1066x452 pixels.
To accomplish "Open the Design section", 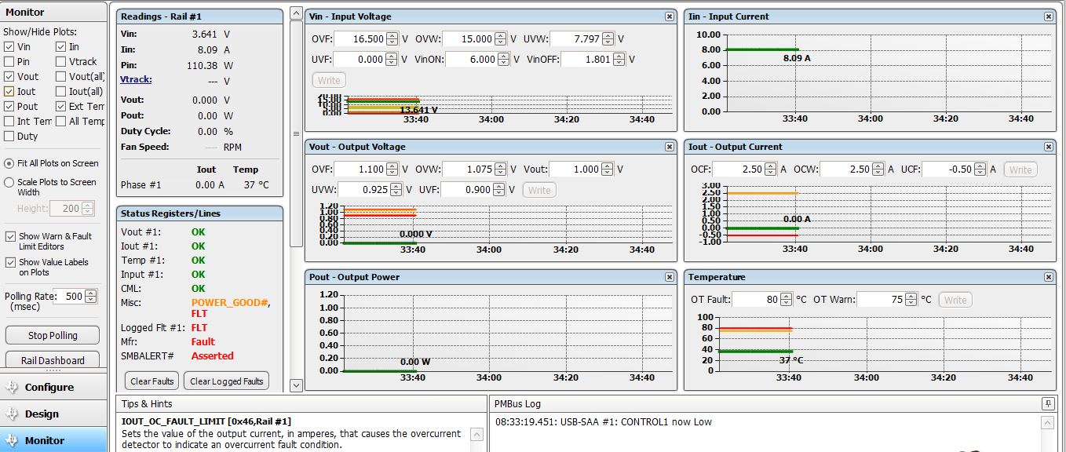I will click(x=53, y=414).
